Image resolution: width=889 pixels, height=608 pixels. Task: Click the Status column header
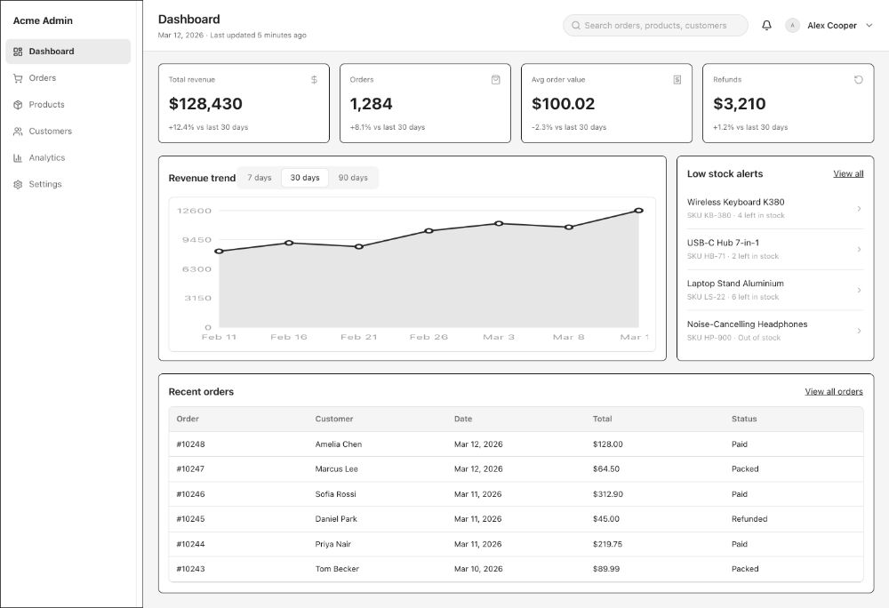coord(744,419)
